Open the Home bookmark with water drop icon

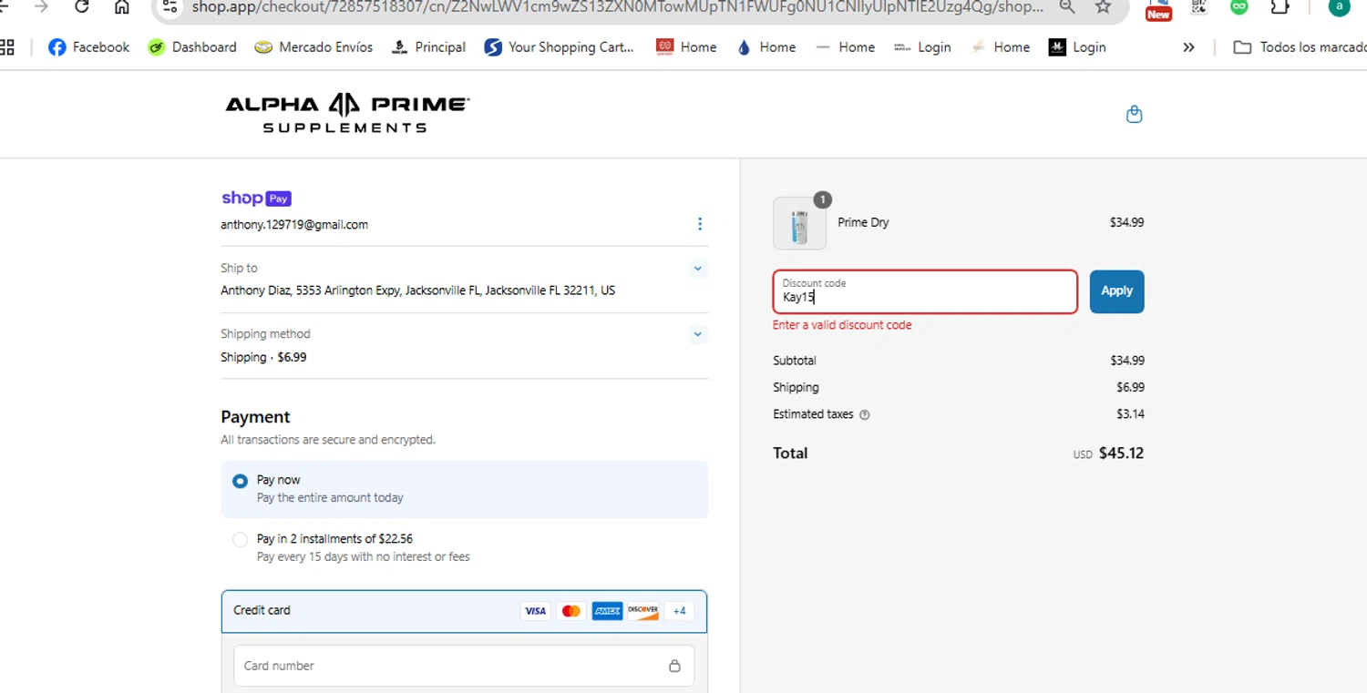(x=766, y=47)
